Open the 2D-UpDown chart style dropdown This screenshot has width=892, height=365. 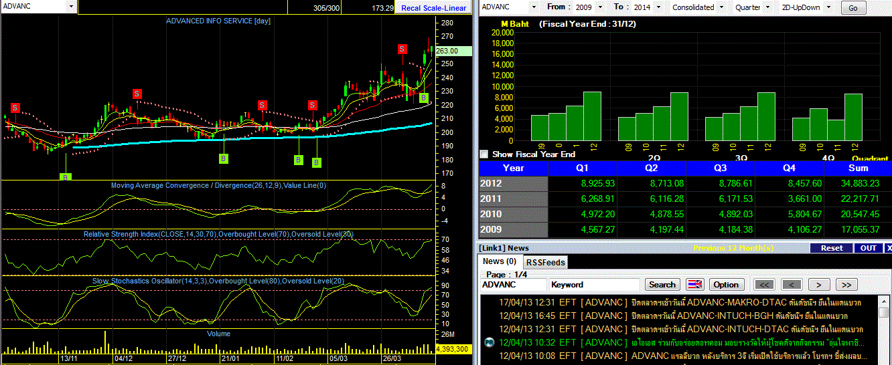pyautogui.click(x=828, y=7)
